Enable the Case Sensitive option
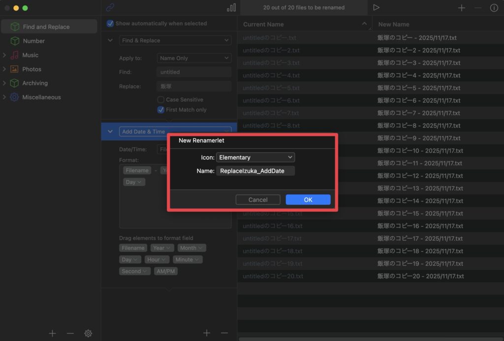The width and height of the screenshot is (504, 341). pos(160,99)
